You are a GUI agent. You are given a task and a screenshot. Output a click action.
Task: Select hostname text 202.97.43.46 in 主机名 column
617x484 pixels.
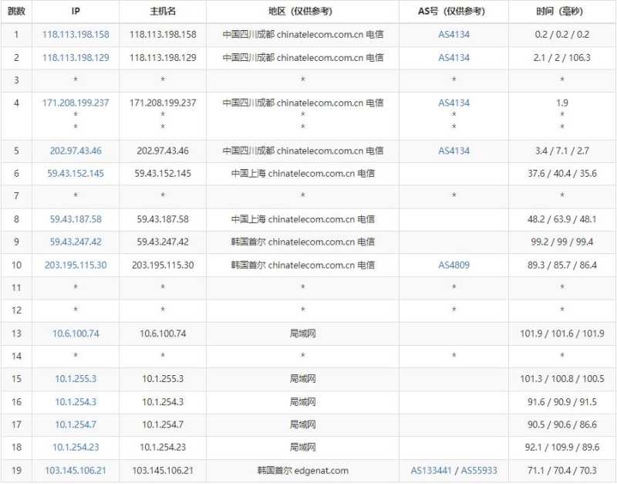(163, 151)
